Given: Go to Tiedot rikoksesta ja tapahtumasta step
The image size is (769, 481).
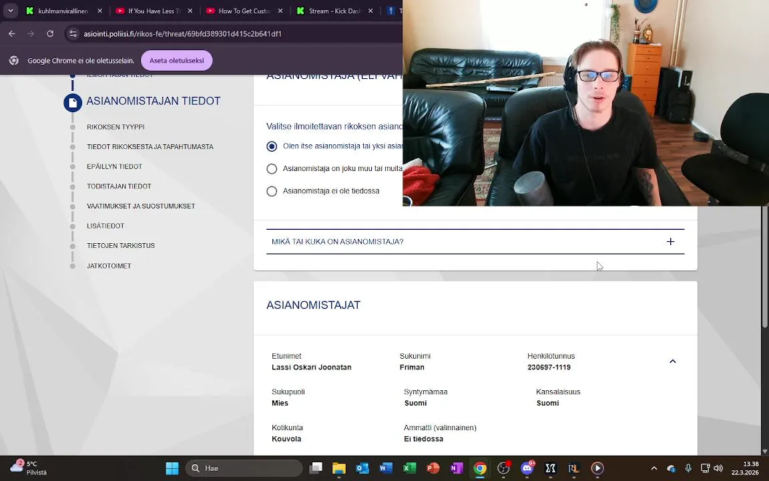Looking at the screenshot, I should point(150,147).
